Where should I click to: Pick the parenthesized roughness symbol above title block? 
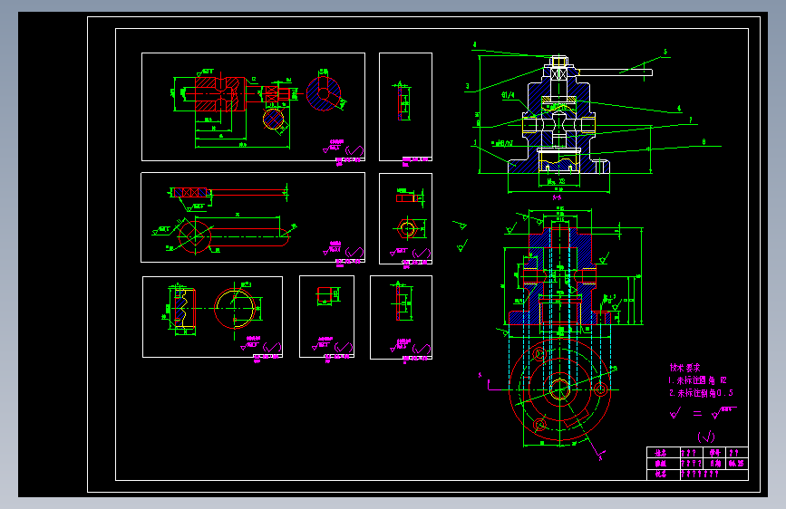[x=706, y=437]
